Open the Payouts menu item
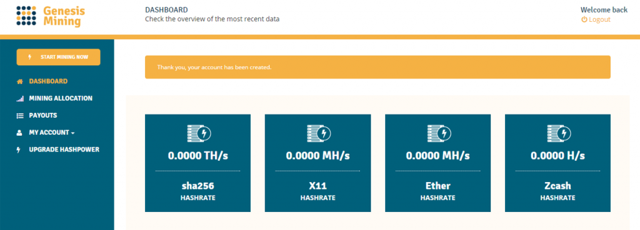Screen dimensions: 640x230 click(x=43, y=115)
